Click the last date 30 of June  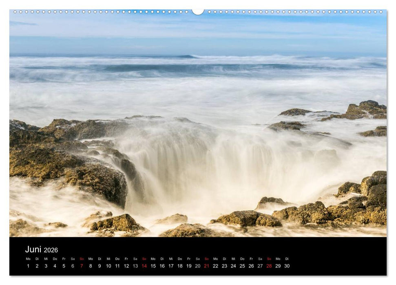coord(288,266)
